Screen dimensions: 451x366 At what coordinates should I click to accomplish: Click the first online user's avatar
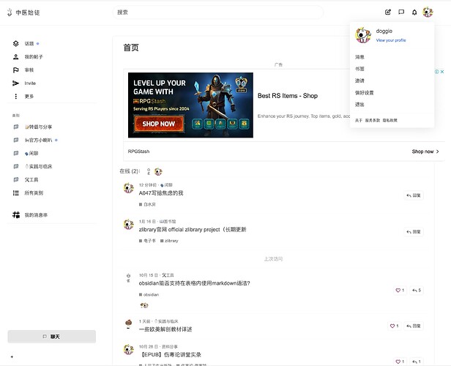pyautogui.click(x=149, y=171)
